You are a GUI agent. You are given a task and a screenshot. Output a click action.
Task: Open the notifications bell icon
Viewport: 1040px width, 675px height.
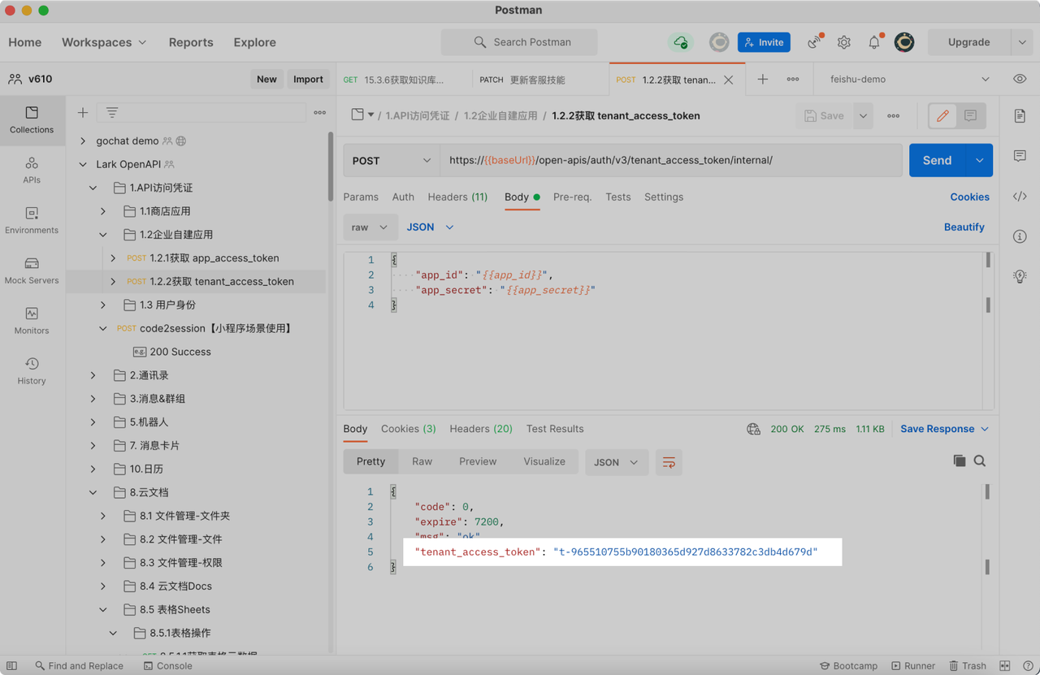874,42
